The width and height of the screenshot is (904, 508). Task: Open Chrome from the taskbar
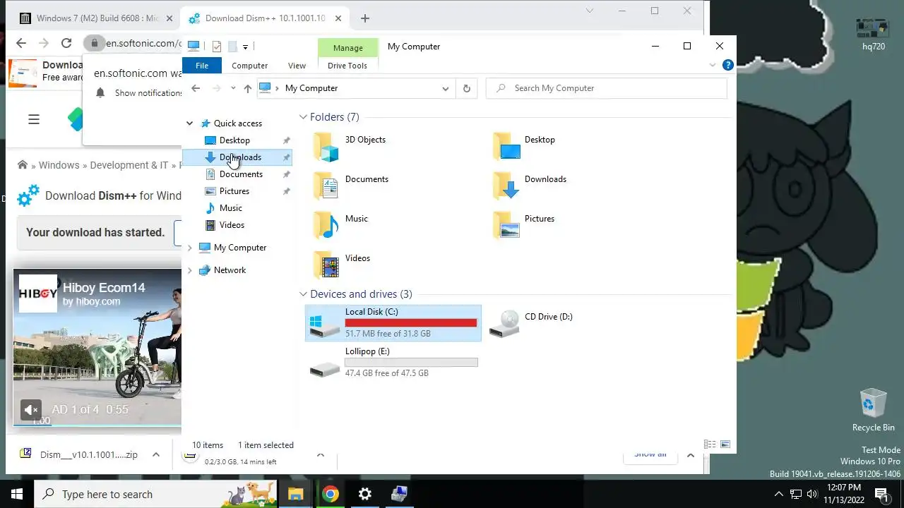click(331, 494)
